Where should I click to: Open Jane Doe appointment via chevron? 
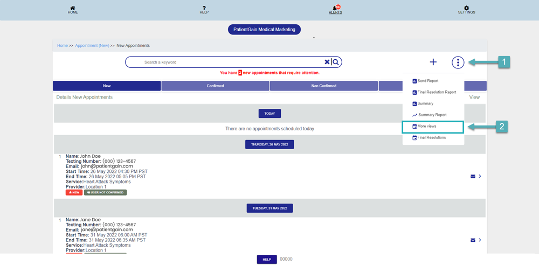[x=480, y=240]
